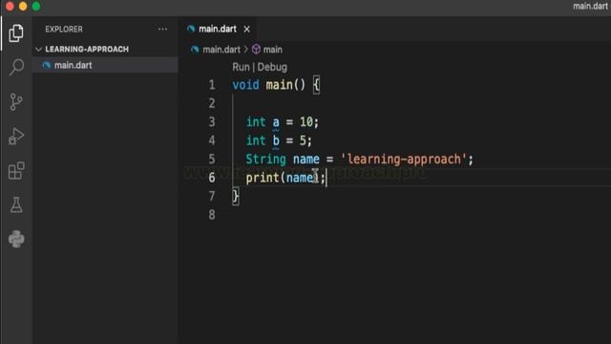This screenshot has width=611, height=344.
Task: Click variable a on line 3
Action: tap(276, 122)
